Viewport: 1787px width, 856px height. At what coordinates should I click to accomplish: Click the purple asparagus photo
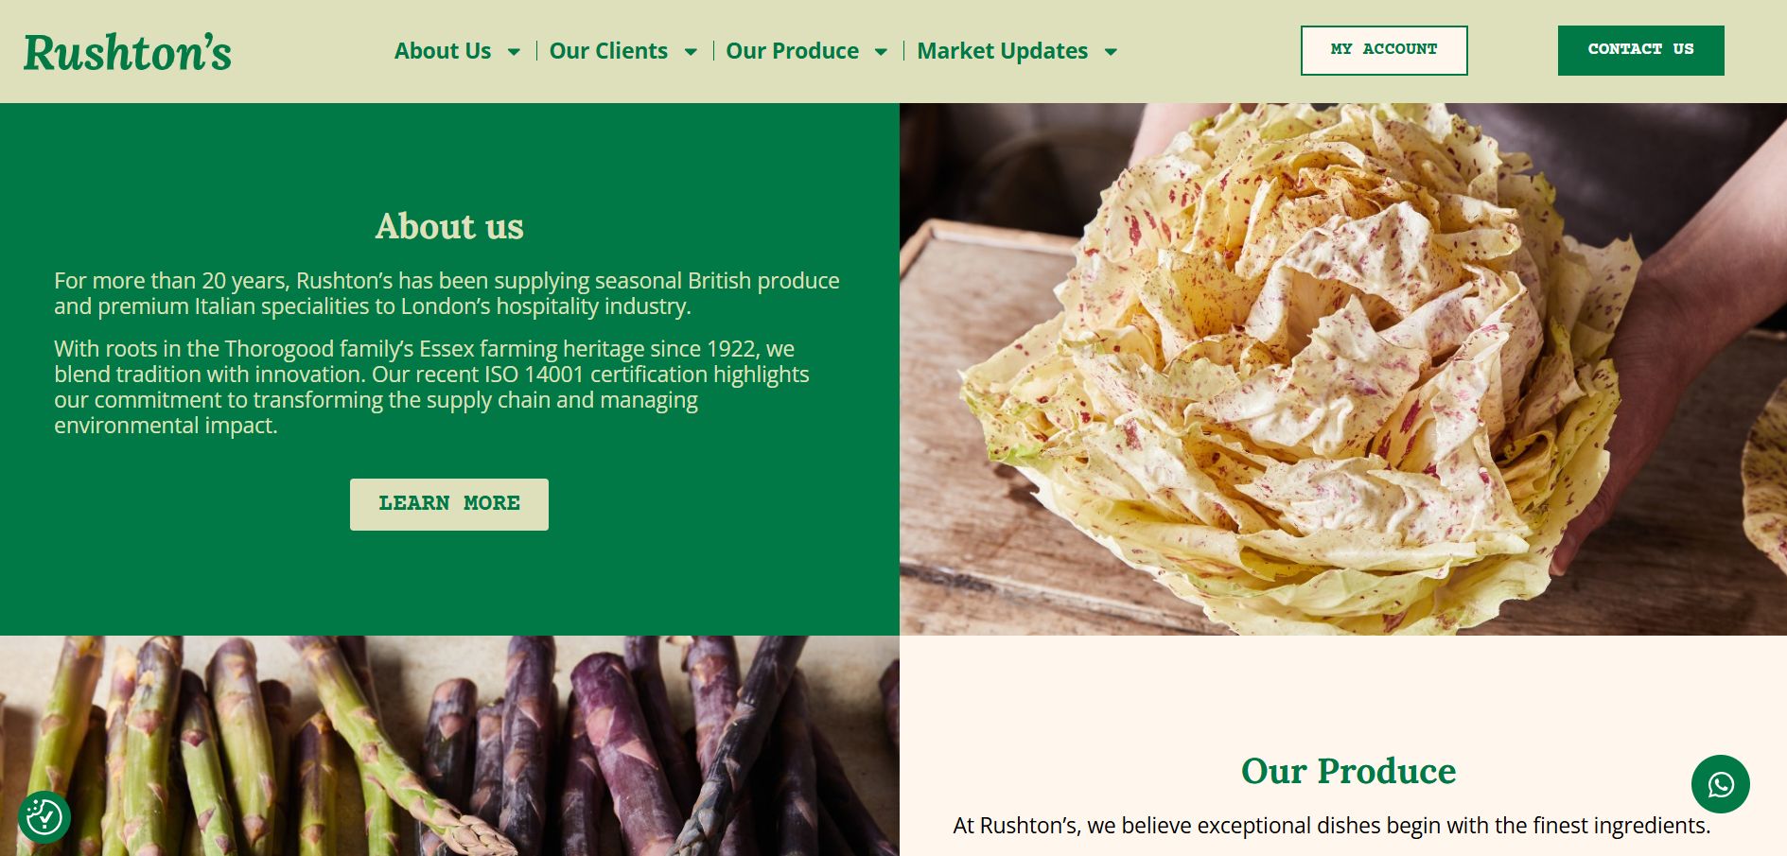tap(449, 745)
